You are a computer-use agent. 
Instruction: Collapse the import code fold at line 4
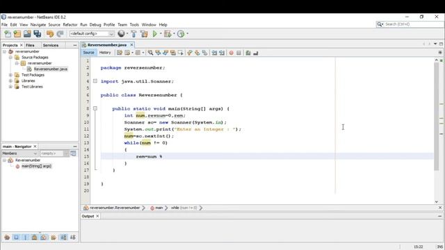pos(95,81)
